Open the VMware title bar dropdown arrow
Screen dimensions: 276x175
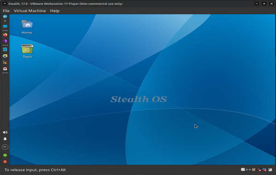tap(5, 4)
